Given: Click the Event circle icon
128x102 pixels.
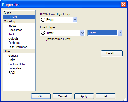Looking at the screenshot, I should 43,20.
